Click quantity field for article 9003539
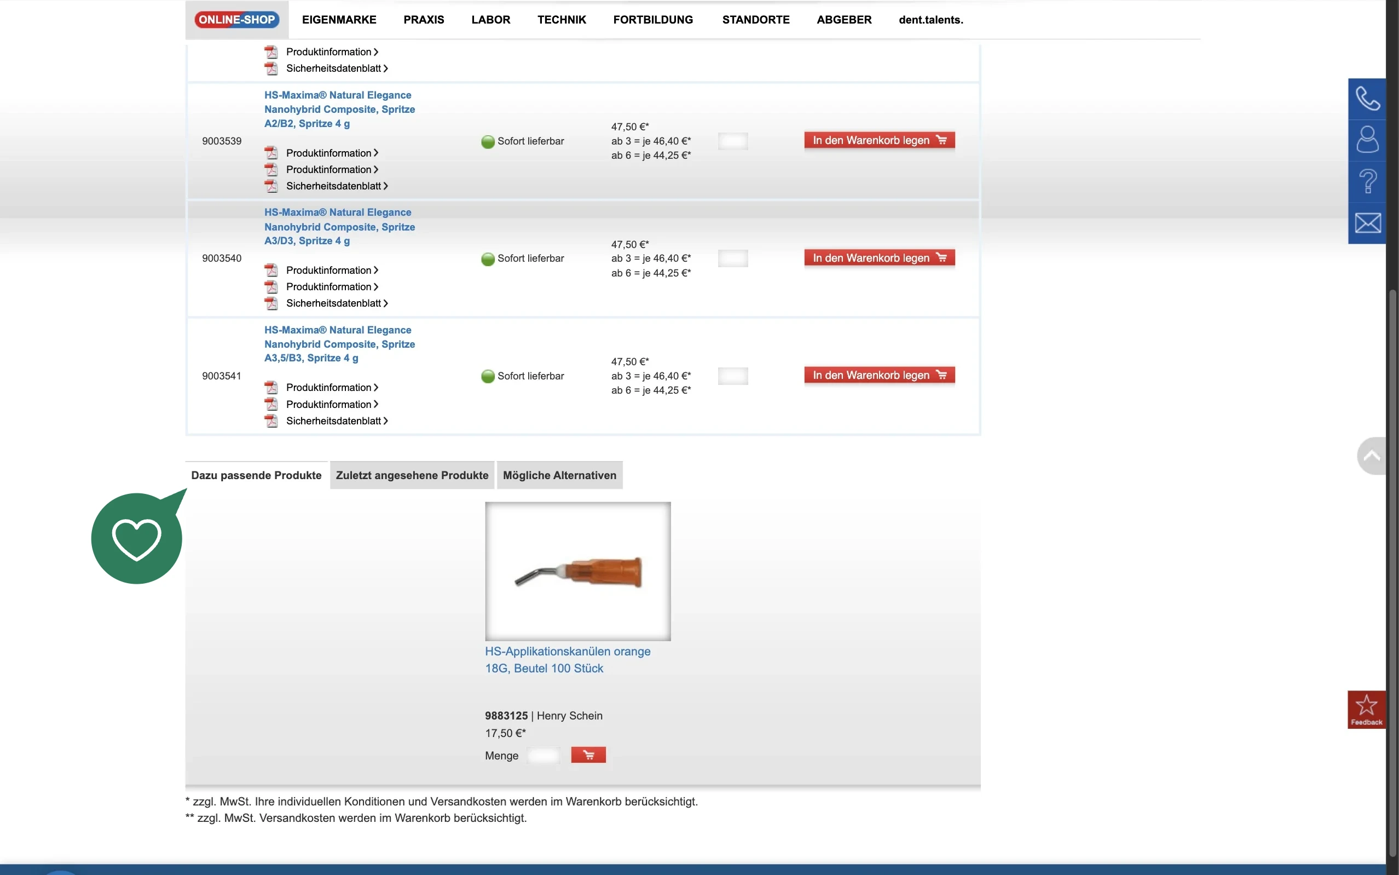 pyautogui.click(x=733, y=141)
